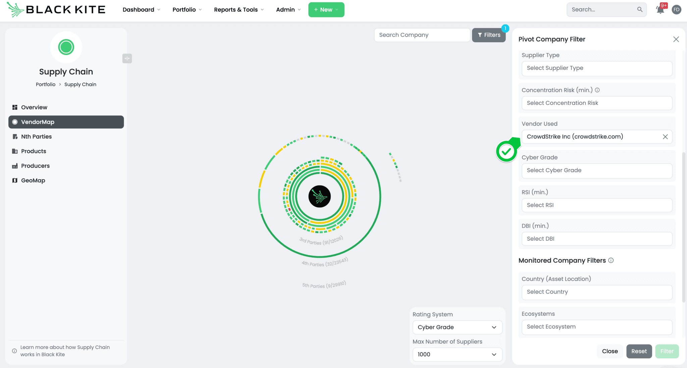The width and height of the screenshot is (687, 368).
Task: Click the Search Company input field
Action: pos(422,35)
